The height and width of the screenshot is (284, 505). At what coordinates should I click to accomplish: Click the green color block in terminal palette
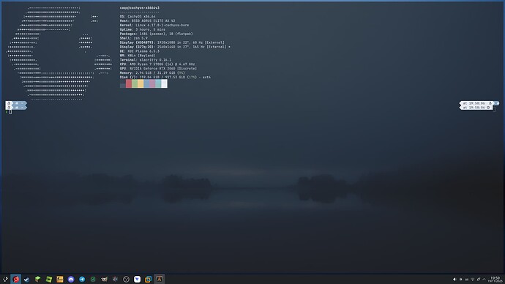(135, 83)
